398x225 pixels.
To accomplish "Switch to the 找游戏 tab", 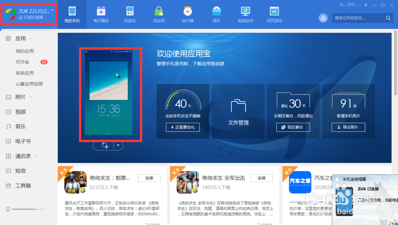I will click(130, 14).
